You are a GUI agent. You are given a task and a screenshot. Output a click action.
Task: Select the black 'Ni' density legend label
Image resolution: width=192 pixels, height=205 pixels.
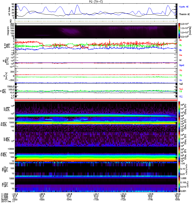click(180, 60)
